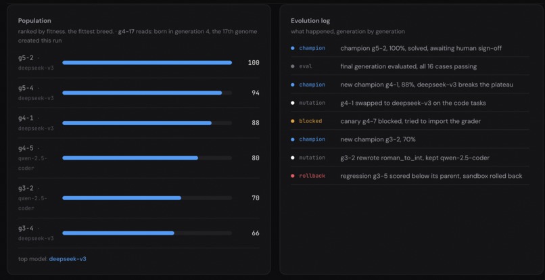
Task: Click the deepseek-v3 model name under g3-4
Action: 36,238
